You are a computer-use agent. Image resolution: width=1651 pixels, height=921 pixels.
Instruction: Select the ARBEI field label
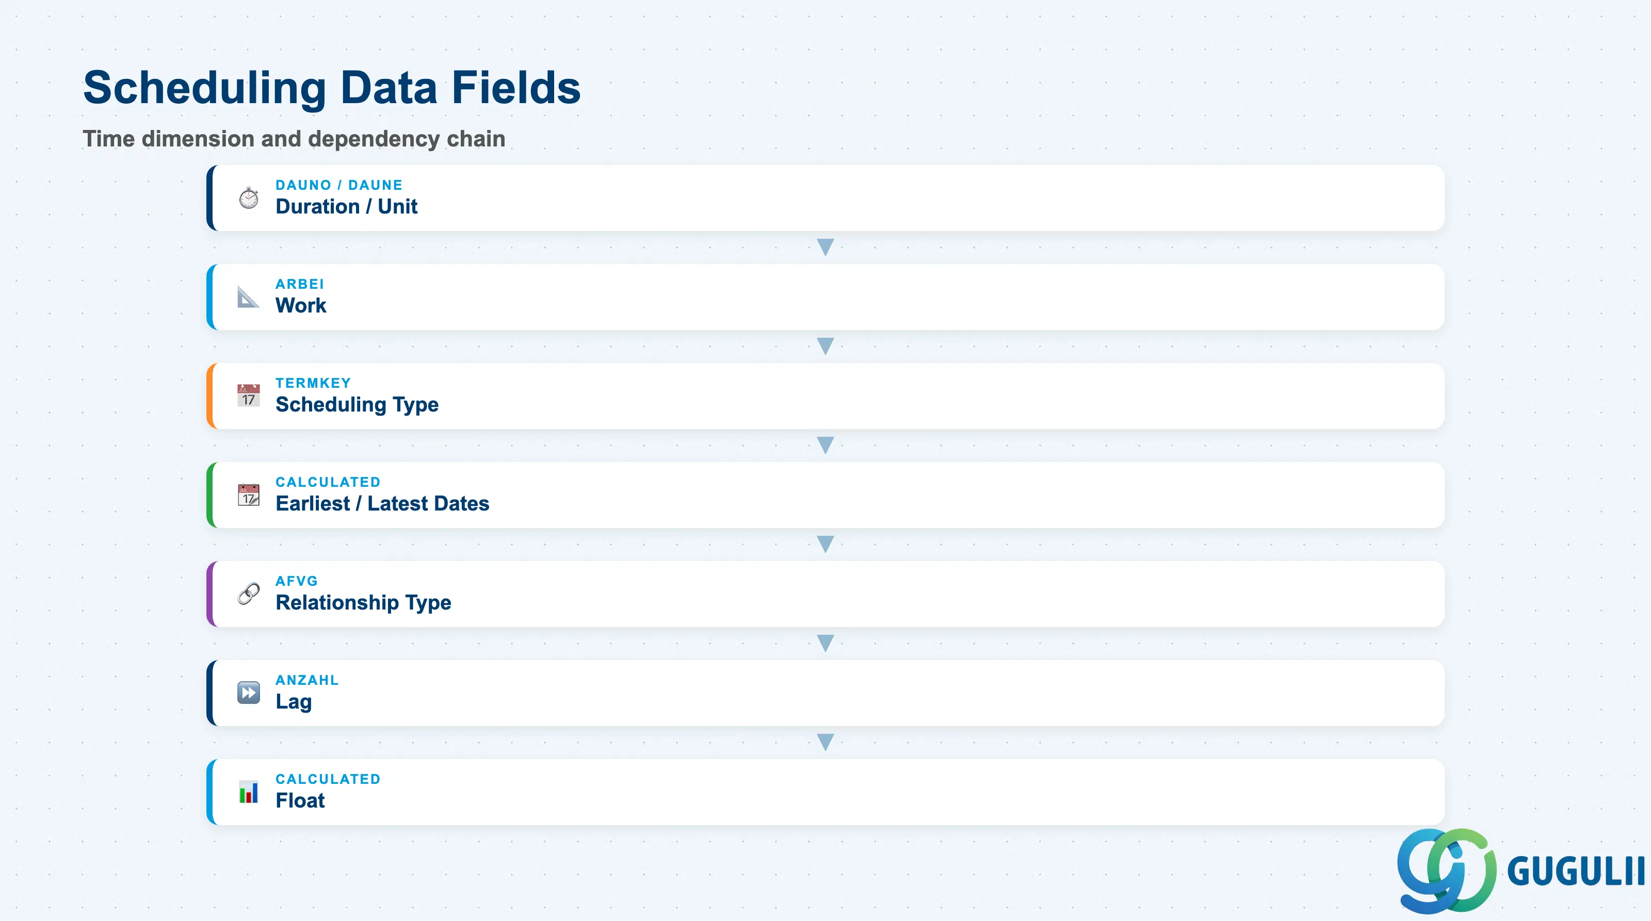[x=300, y=284]
